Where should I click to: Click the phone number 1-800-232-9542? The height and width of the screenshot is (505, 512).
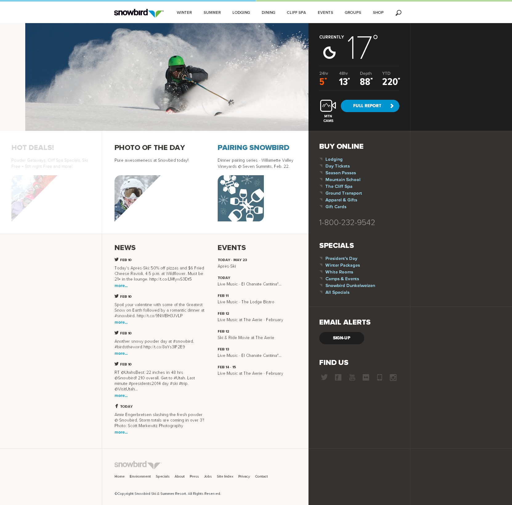click(x=347, y=222)
